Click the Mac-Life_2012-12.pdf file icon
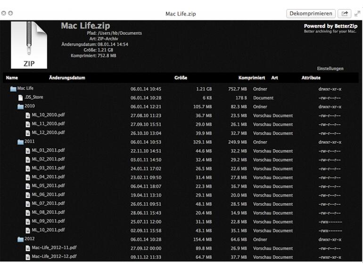This screenshot has width=363, height=272. click(28, 257)
